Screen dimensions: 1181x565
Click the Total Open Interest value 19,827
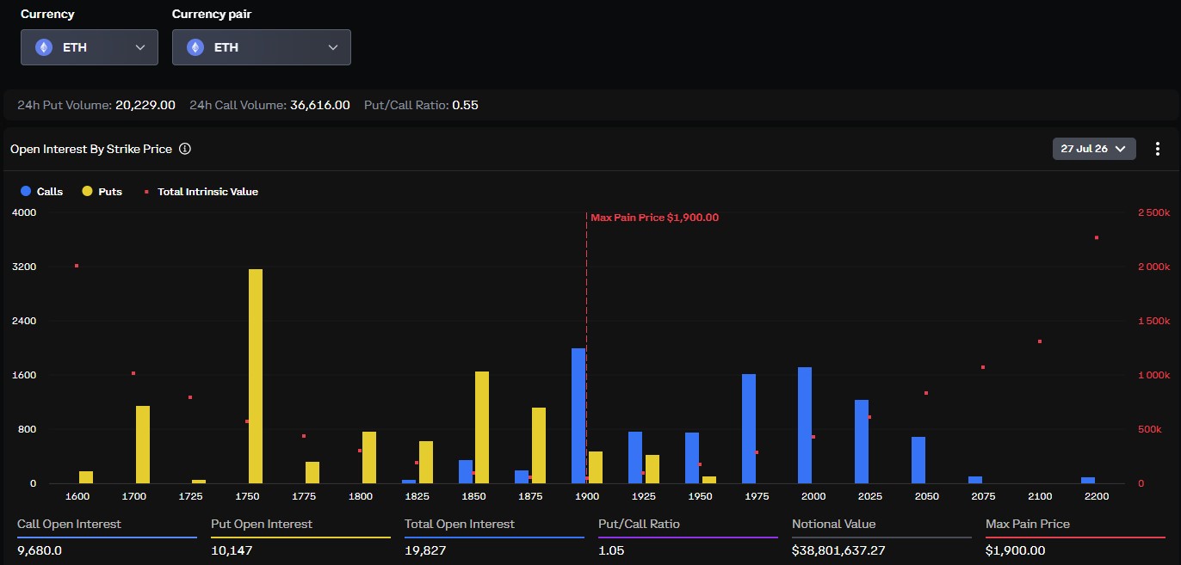coord(425,550)
